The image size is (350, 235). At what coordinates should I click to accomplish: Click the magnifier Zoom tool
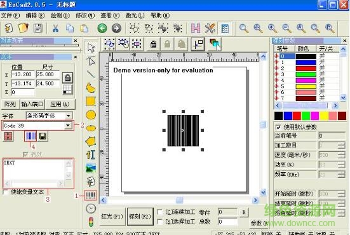click(244, 29)
